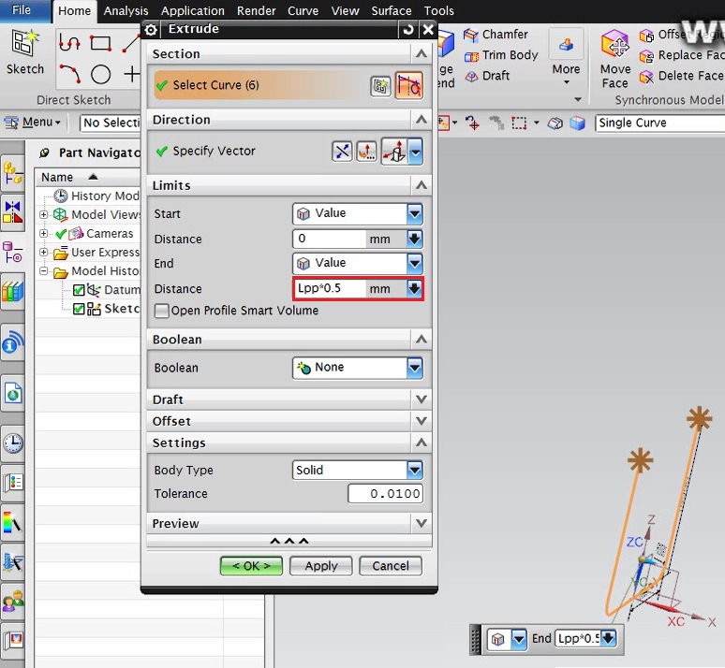
Task: Open the Boolean None dropdown
Action: pos(415,368)
